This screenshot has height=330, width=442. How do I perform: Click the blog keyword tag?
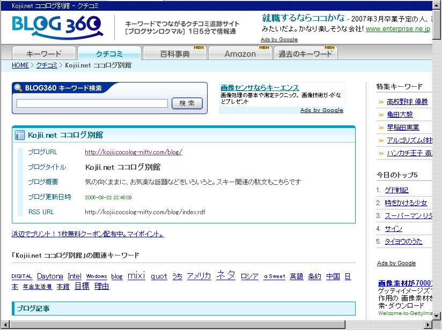[x=117, y=276]
